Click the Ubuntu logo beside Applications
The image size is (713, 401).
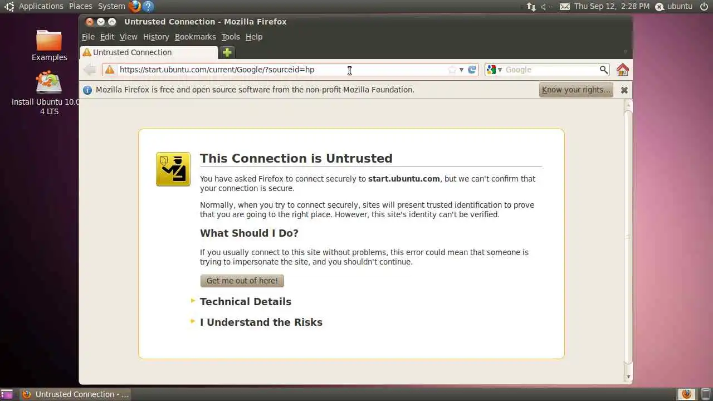pos(9,7)
